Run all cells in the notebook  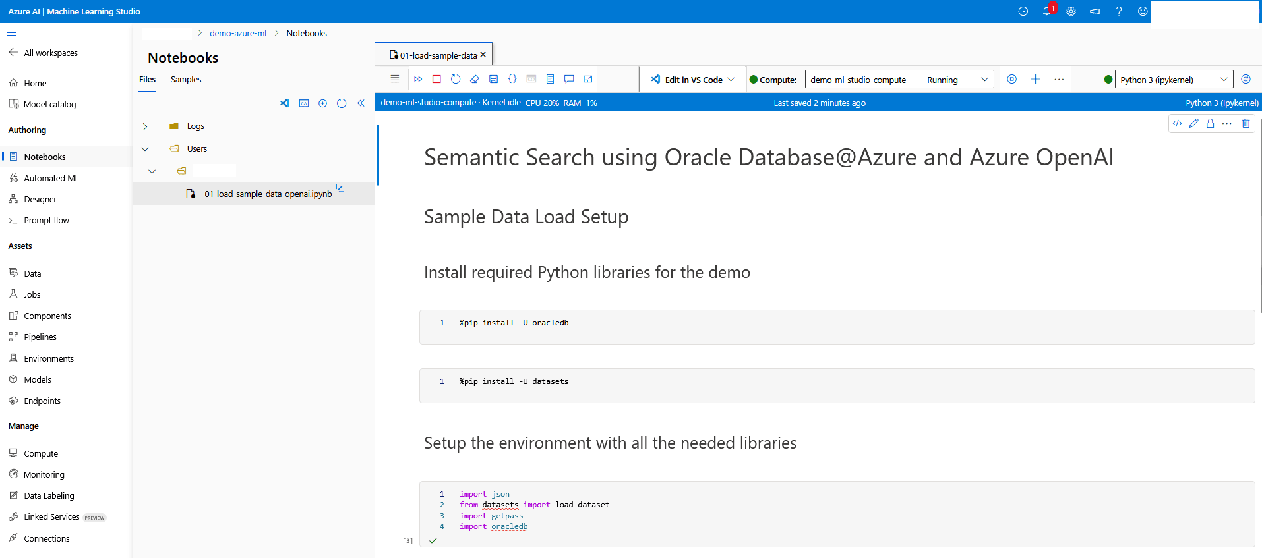(x=418, y=79)
